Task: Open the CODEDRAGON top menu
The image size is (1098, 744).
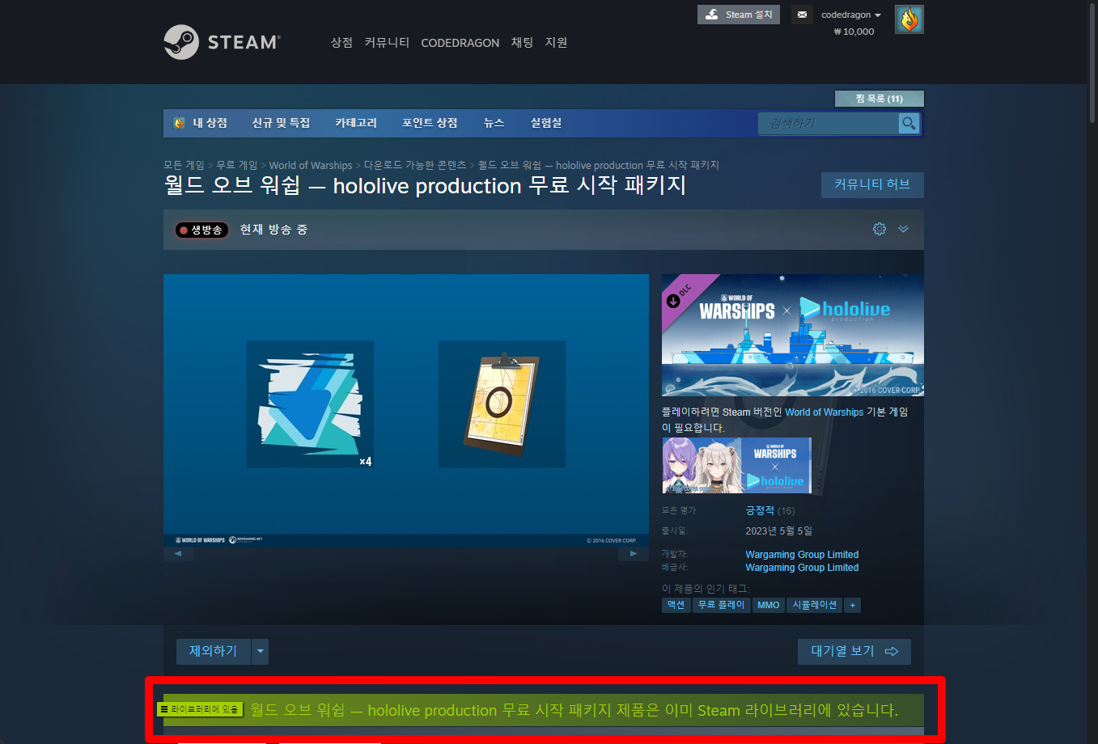Action: (460, 43)
